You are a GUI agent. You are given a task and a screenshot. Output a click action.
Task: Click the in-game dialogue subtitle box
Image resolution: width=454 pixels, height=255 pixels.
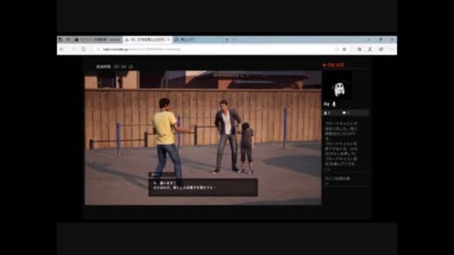[x=203, y=187]
